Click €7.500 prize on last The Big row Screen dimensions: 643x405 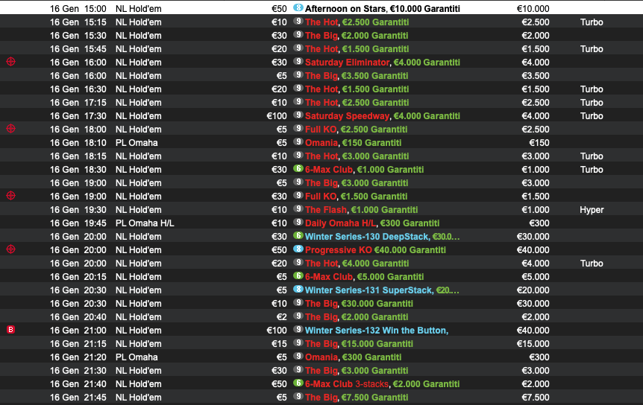[536, 398]
